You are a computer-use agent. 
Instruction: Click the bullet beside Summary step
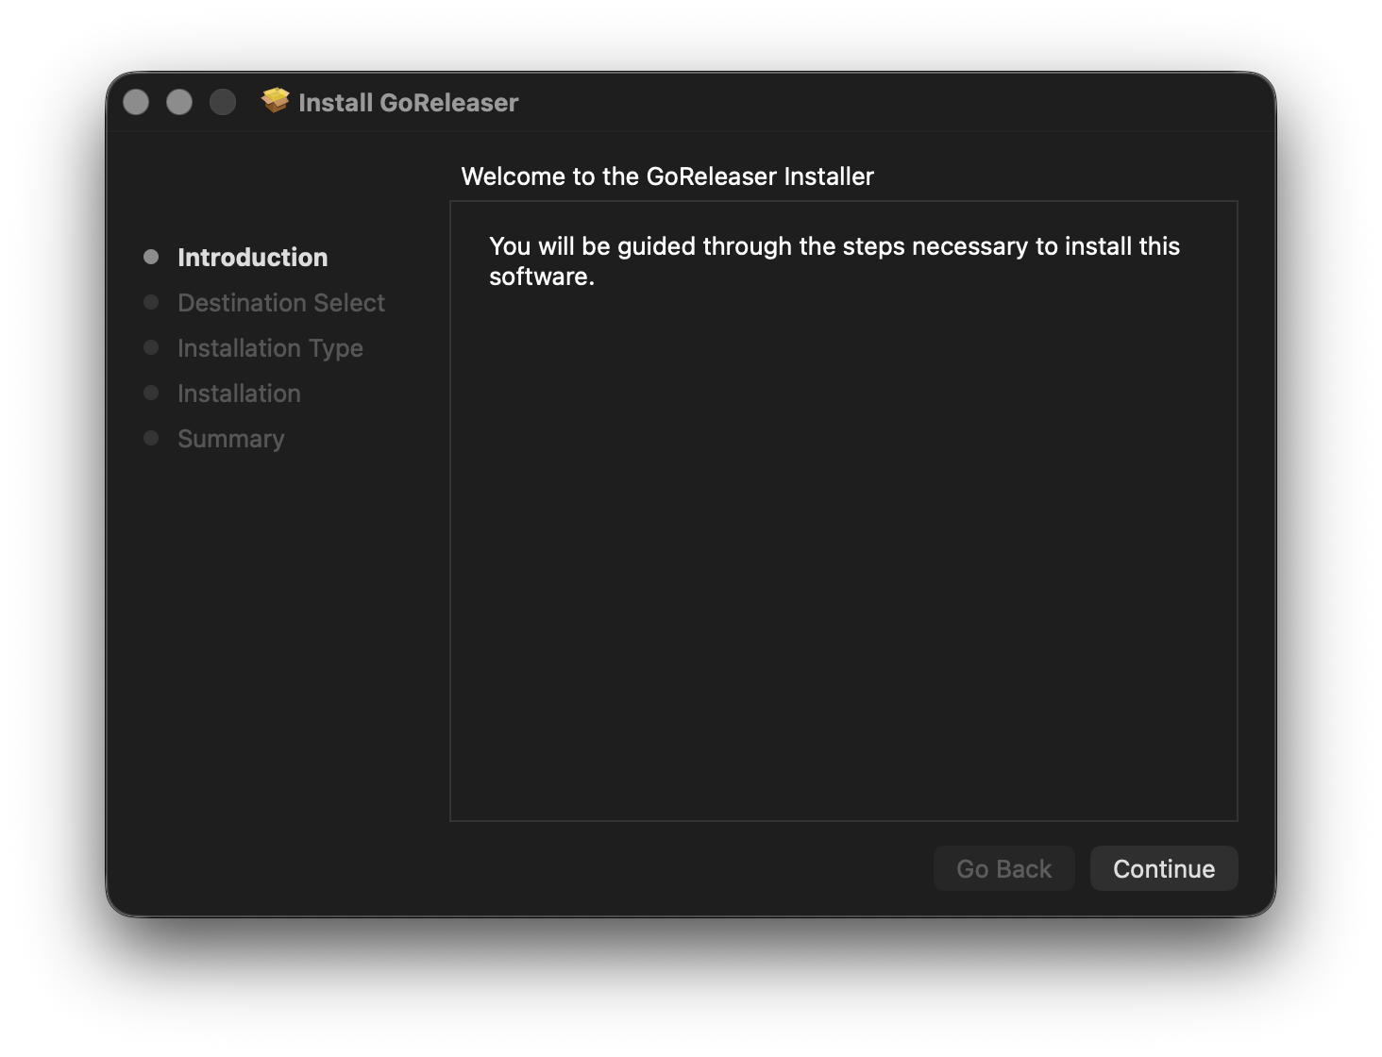[151, 438]
